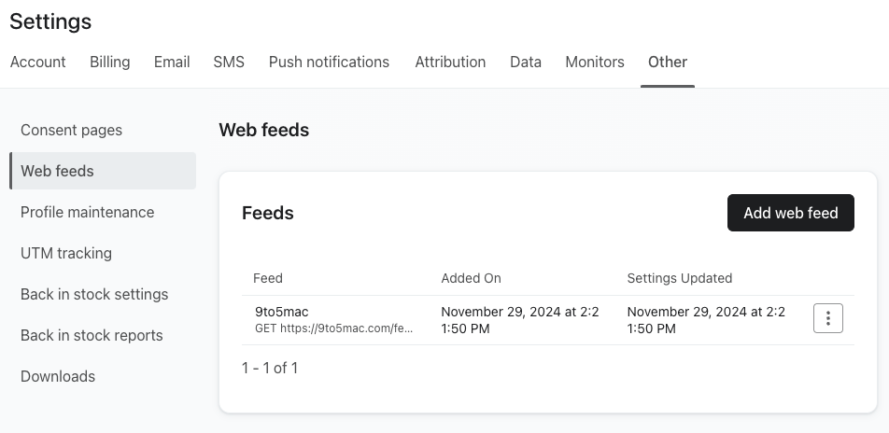
Task: Open the 9to5mac feed options menu
Action: [827, 318]
